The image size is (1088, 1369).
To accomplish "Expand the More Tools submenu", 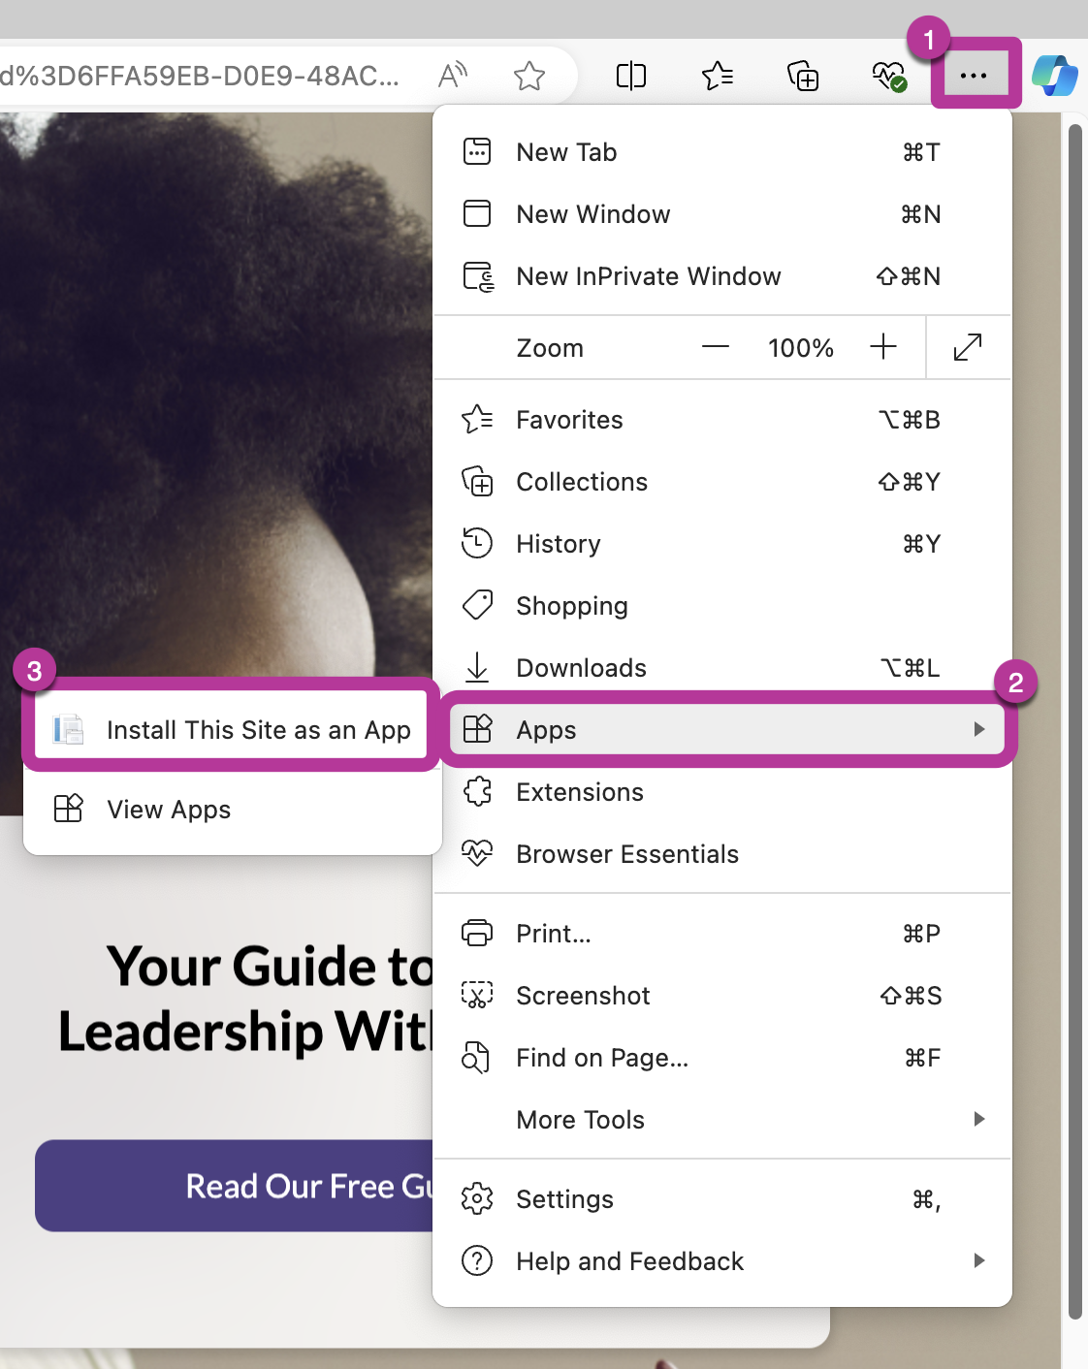I will pyautogui.click(x=722, y=1120).
